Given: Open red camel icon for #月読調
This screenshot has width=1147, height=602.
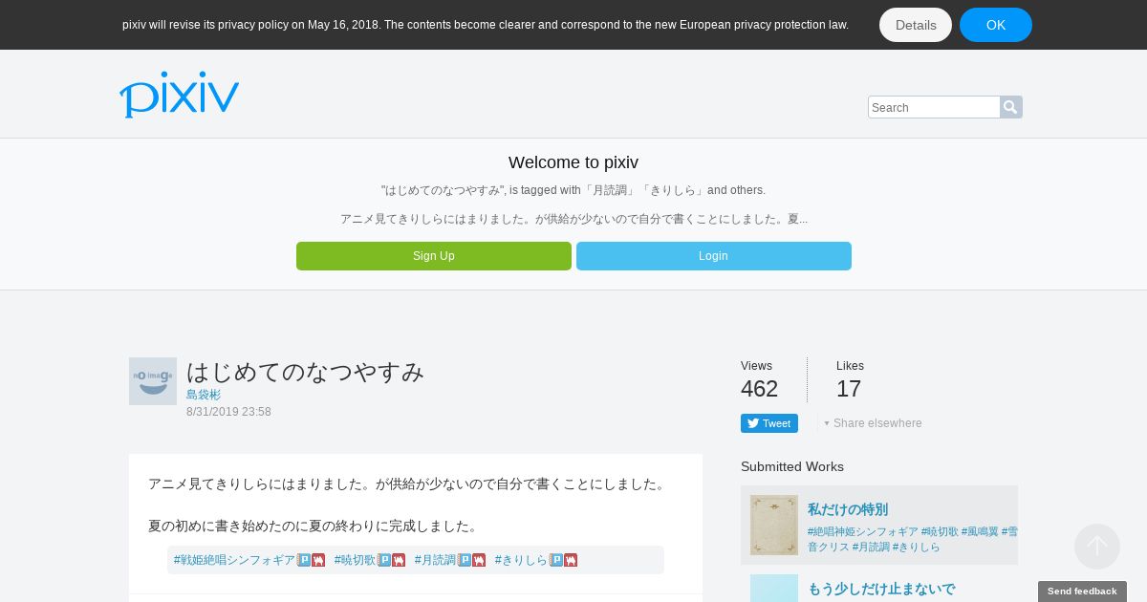Looking at the screenshot, I should [x=479, y=560].
